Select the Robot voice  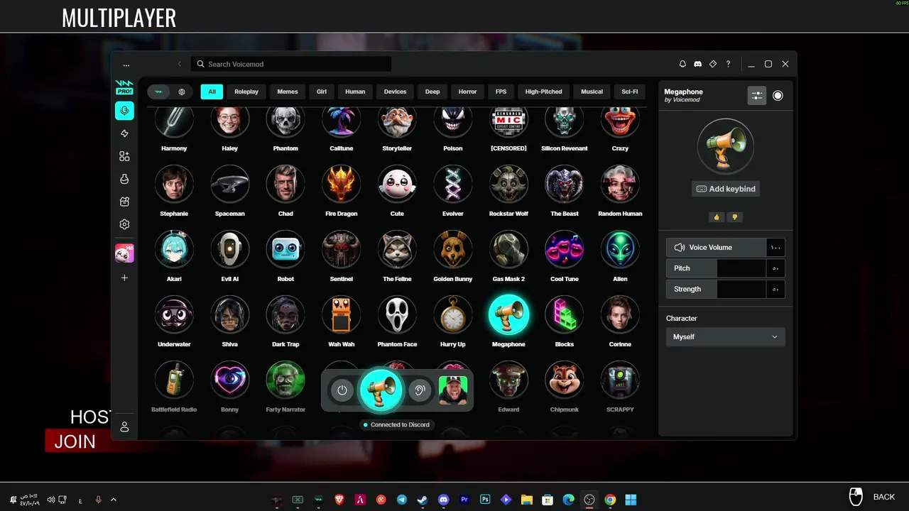285,250
